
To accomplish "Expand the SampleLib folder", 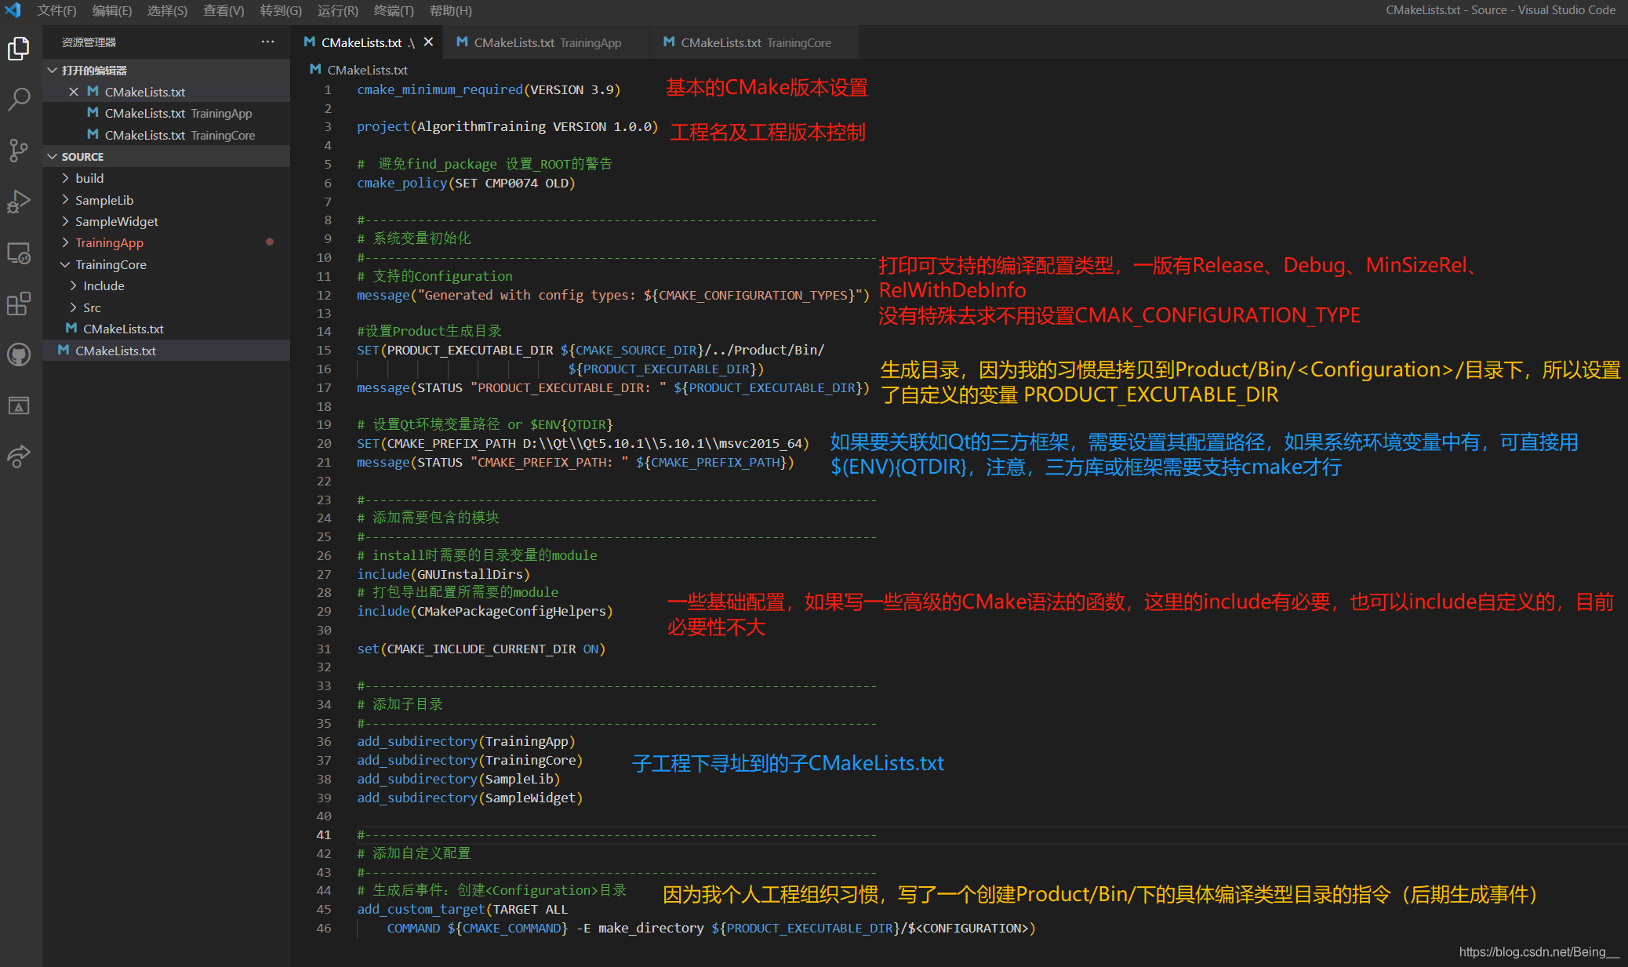I will pos(65,200).
